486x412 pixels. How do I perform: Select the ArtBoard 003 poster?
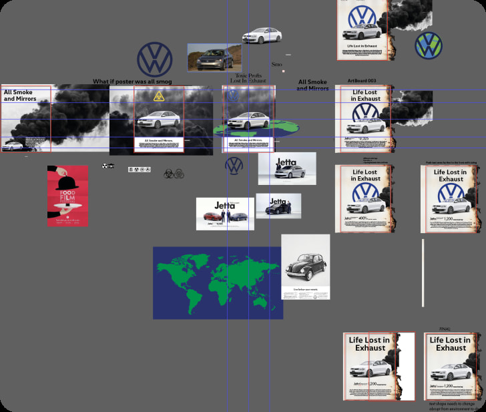[364, 119]
